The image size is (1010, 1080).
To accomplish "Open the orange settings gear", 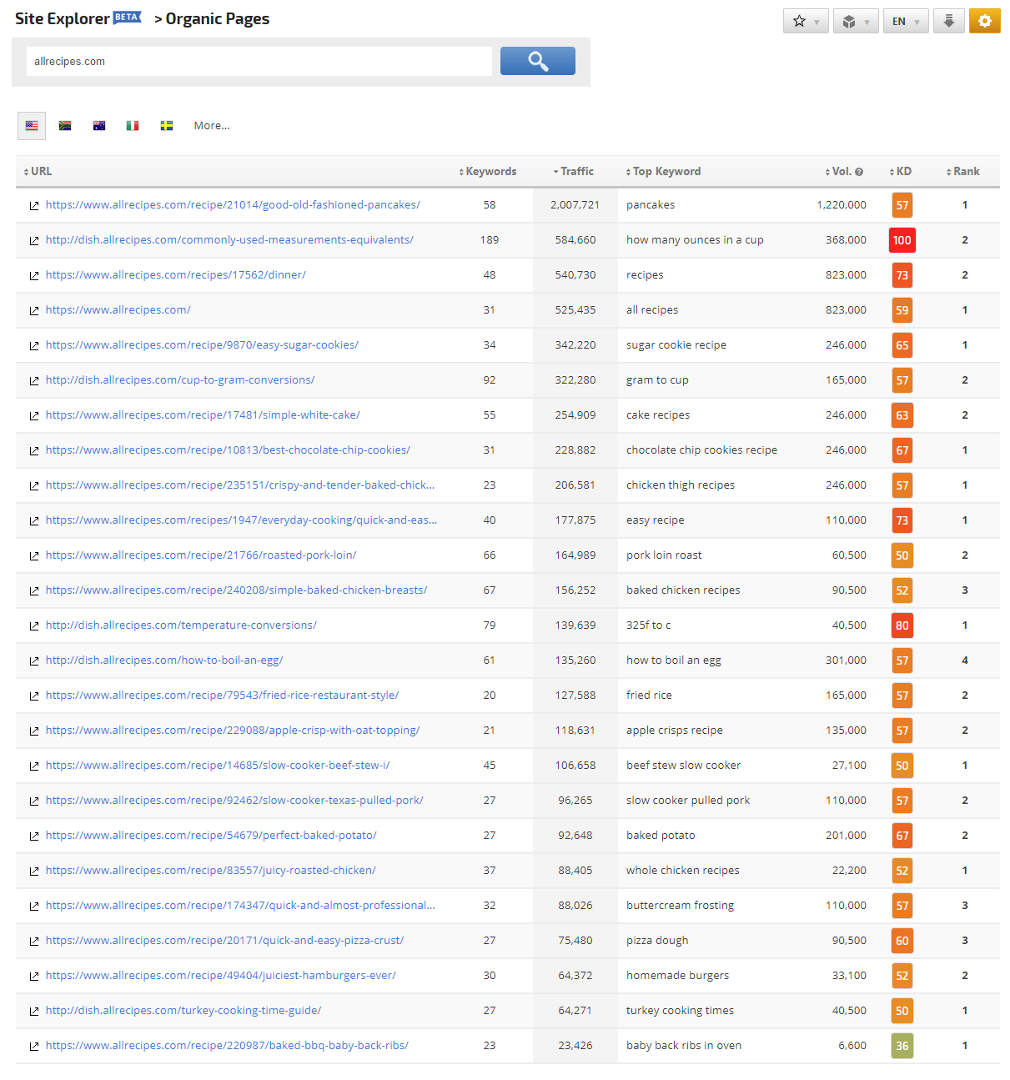I will coord(984,21).
